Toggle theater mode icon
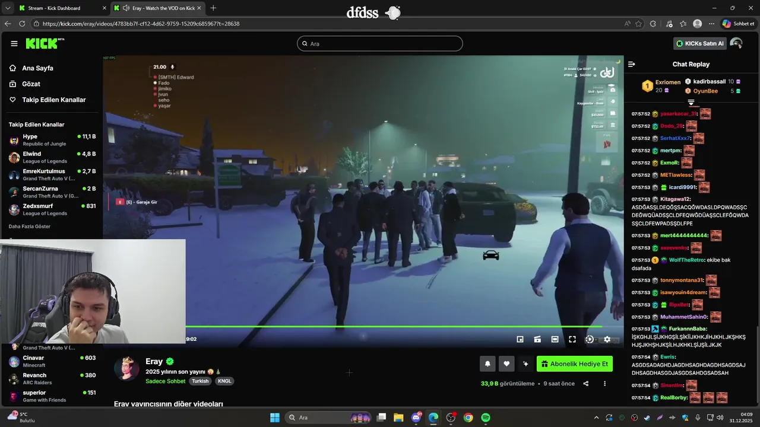Viewport: 760px width, 427px height. (x=555, y=339)
